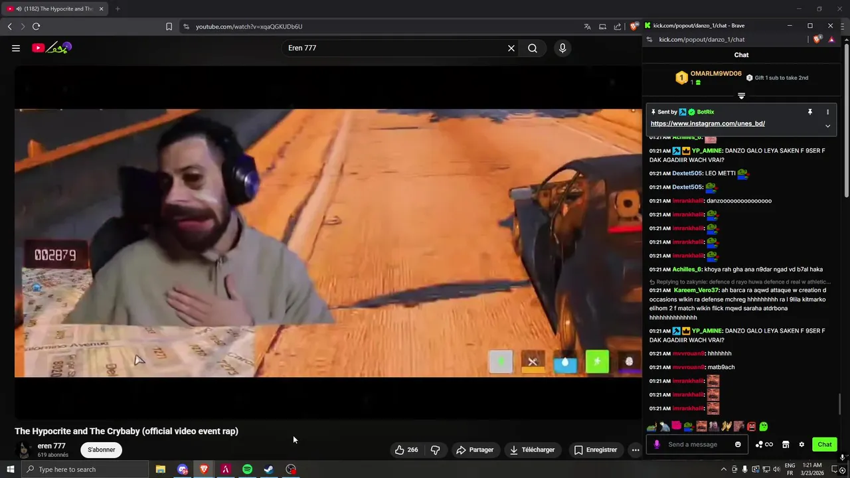Image resolution: width=850 pixels, height=478 pixels.
Task: Like the video with 266 likes
Action: tap(406, 449)
